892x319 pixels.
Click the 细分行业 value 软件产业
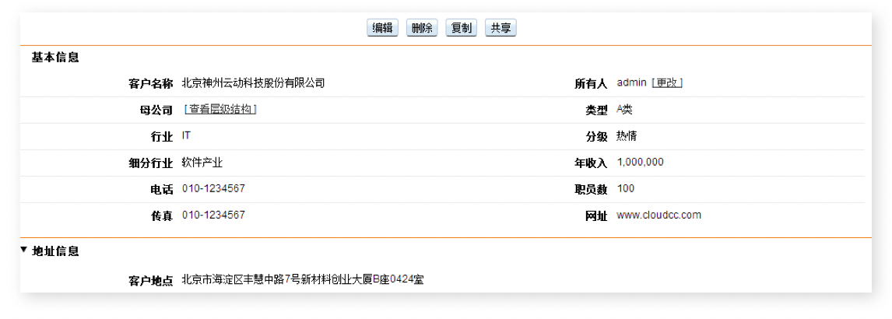point(202,163)
